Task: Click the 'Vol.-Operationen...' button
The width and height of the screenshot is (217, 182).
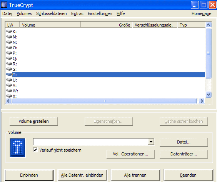Action: [131, 154]
